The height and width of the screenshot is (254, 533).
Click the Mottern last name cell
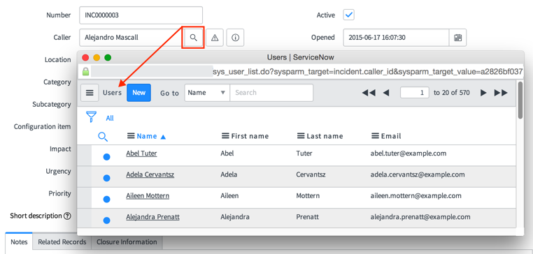coord(308,195)
